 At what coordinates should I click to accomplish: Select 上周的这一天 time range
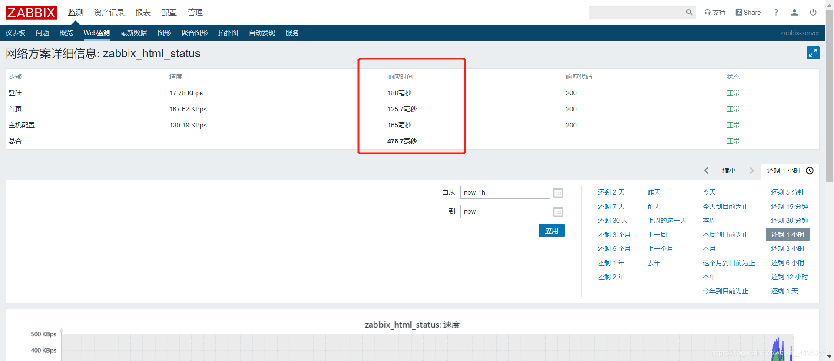pyautogui.click(x=667, y=221)
